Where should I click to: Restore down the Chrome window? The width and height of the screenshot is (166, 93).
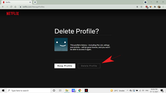click(157, 2)
